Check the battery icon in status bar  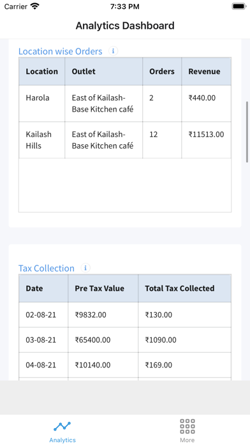pos(239,6)
